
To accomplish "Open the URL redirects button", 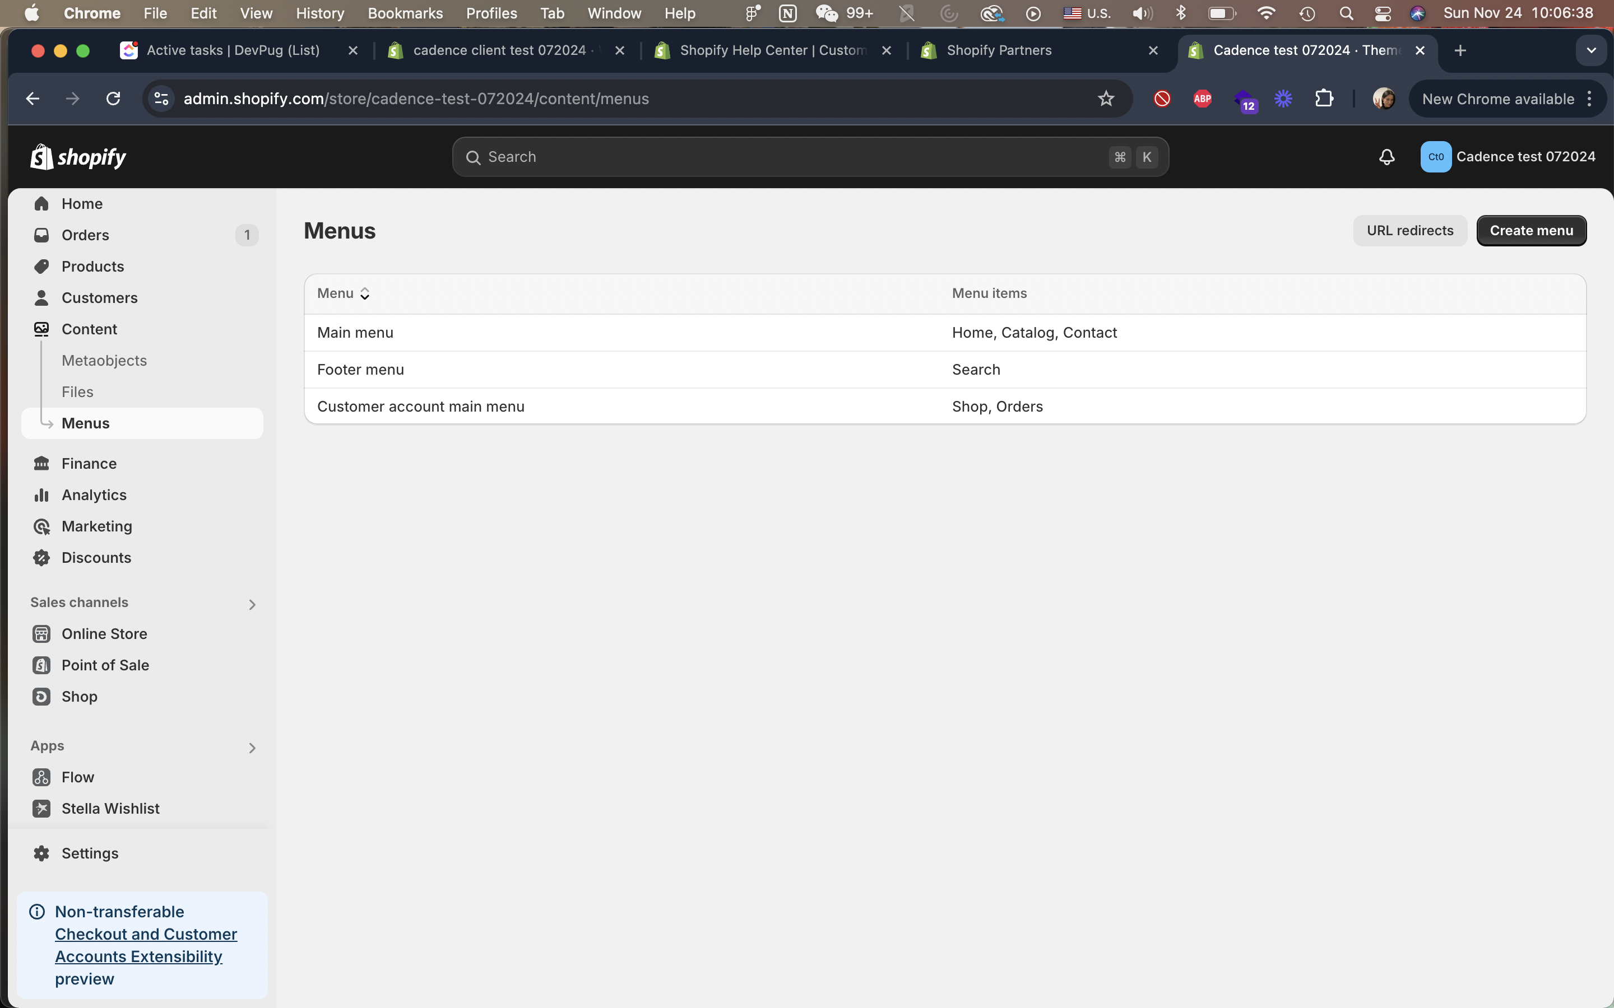I will coord(1409,231).
